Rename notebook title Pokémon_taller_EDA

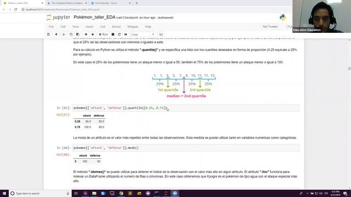(x=94, y=17)
